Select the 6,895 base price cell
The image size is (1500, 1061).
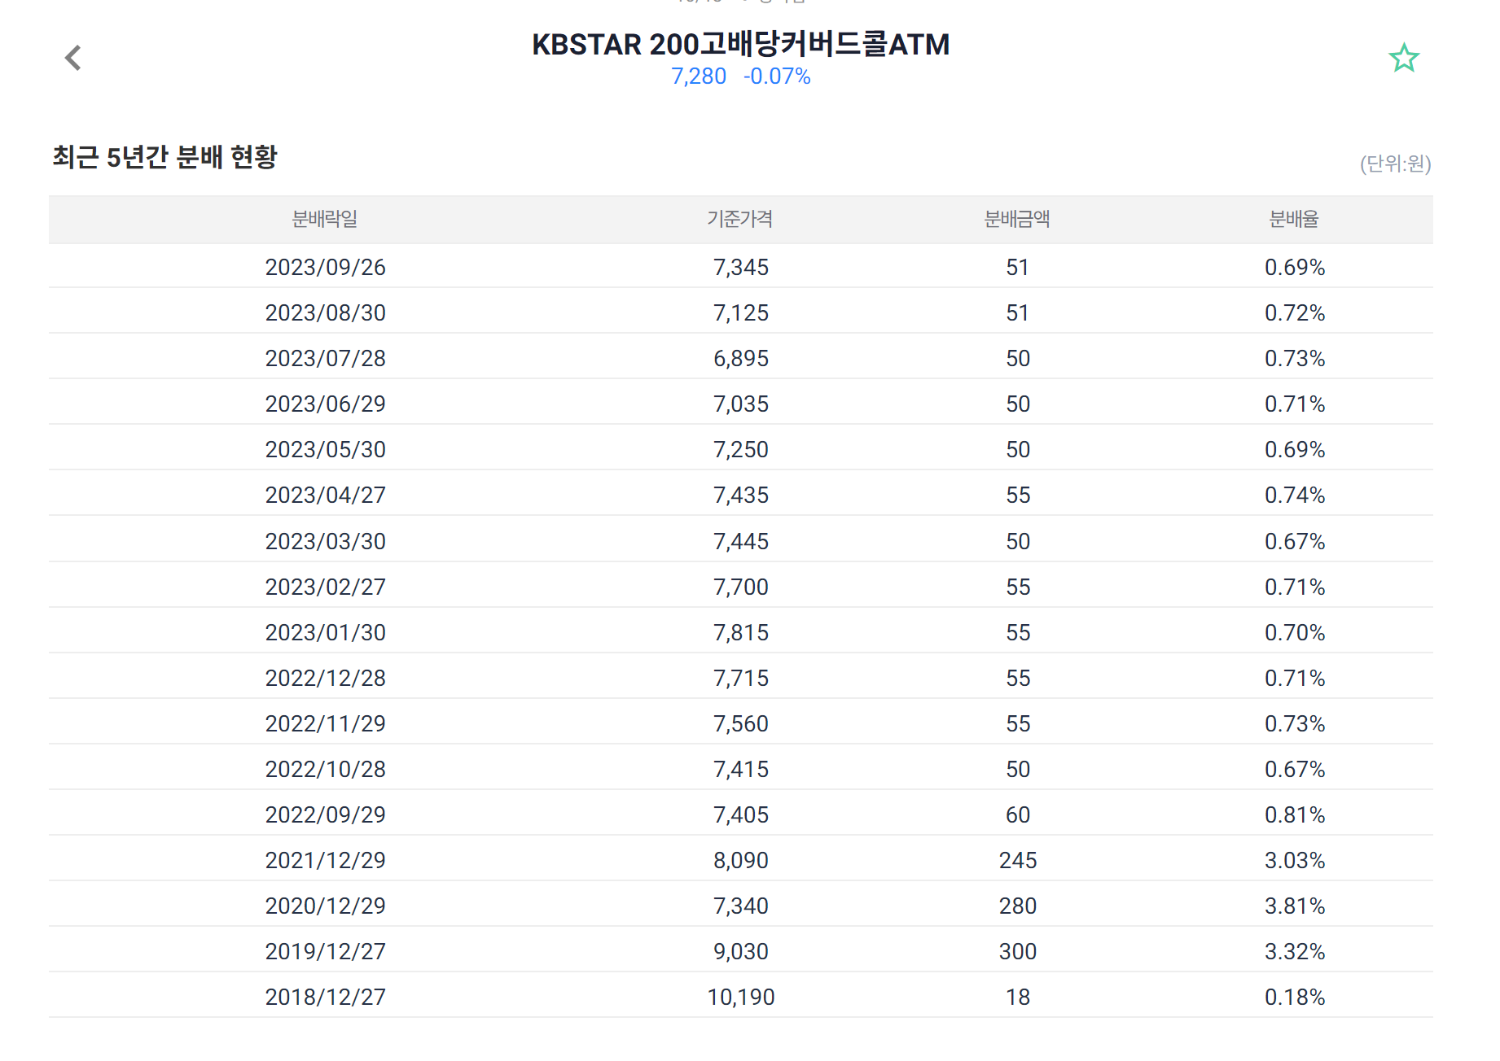(741, 358)
